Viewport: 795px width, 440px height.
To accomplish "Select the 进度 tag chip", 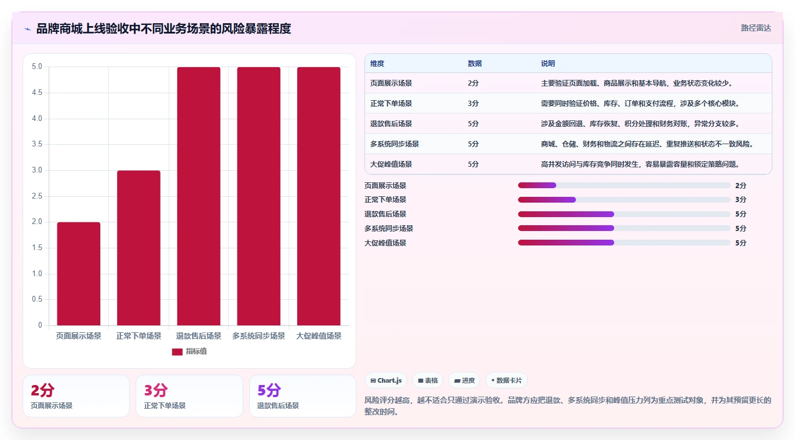I will pos(464,380).
